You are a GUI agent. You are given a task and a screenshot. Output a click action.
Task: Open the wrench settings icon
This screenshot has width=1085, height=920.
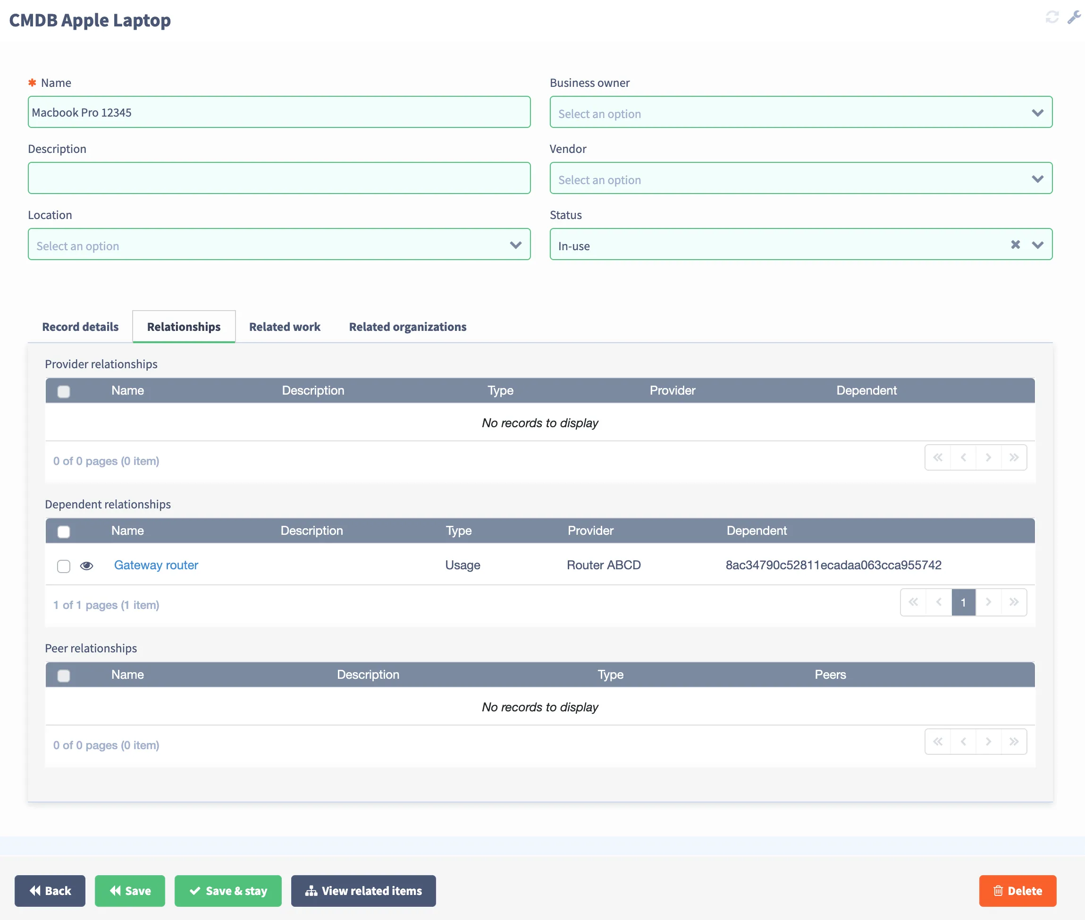[1074, 17]
